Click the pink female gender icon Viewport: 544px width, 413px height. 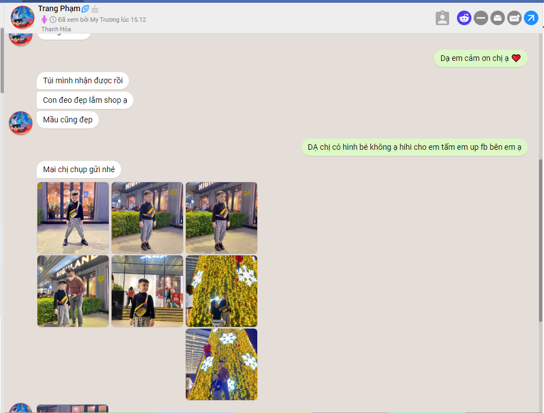(44, 20)
